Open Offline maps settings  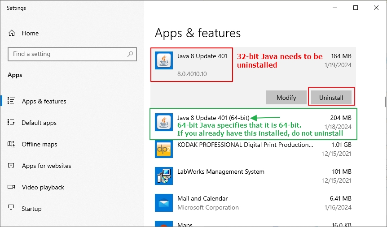pyautogui.click(x=39, y=144)
